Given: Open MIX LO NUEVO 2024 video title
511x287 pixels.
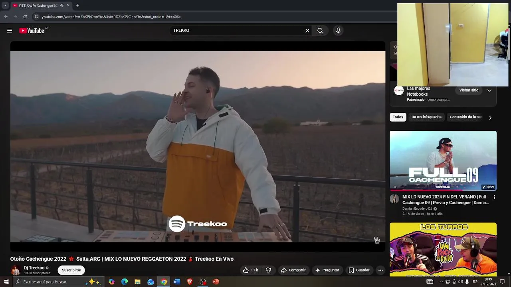Looking at the screenshot, I should click(446, 200).
